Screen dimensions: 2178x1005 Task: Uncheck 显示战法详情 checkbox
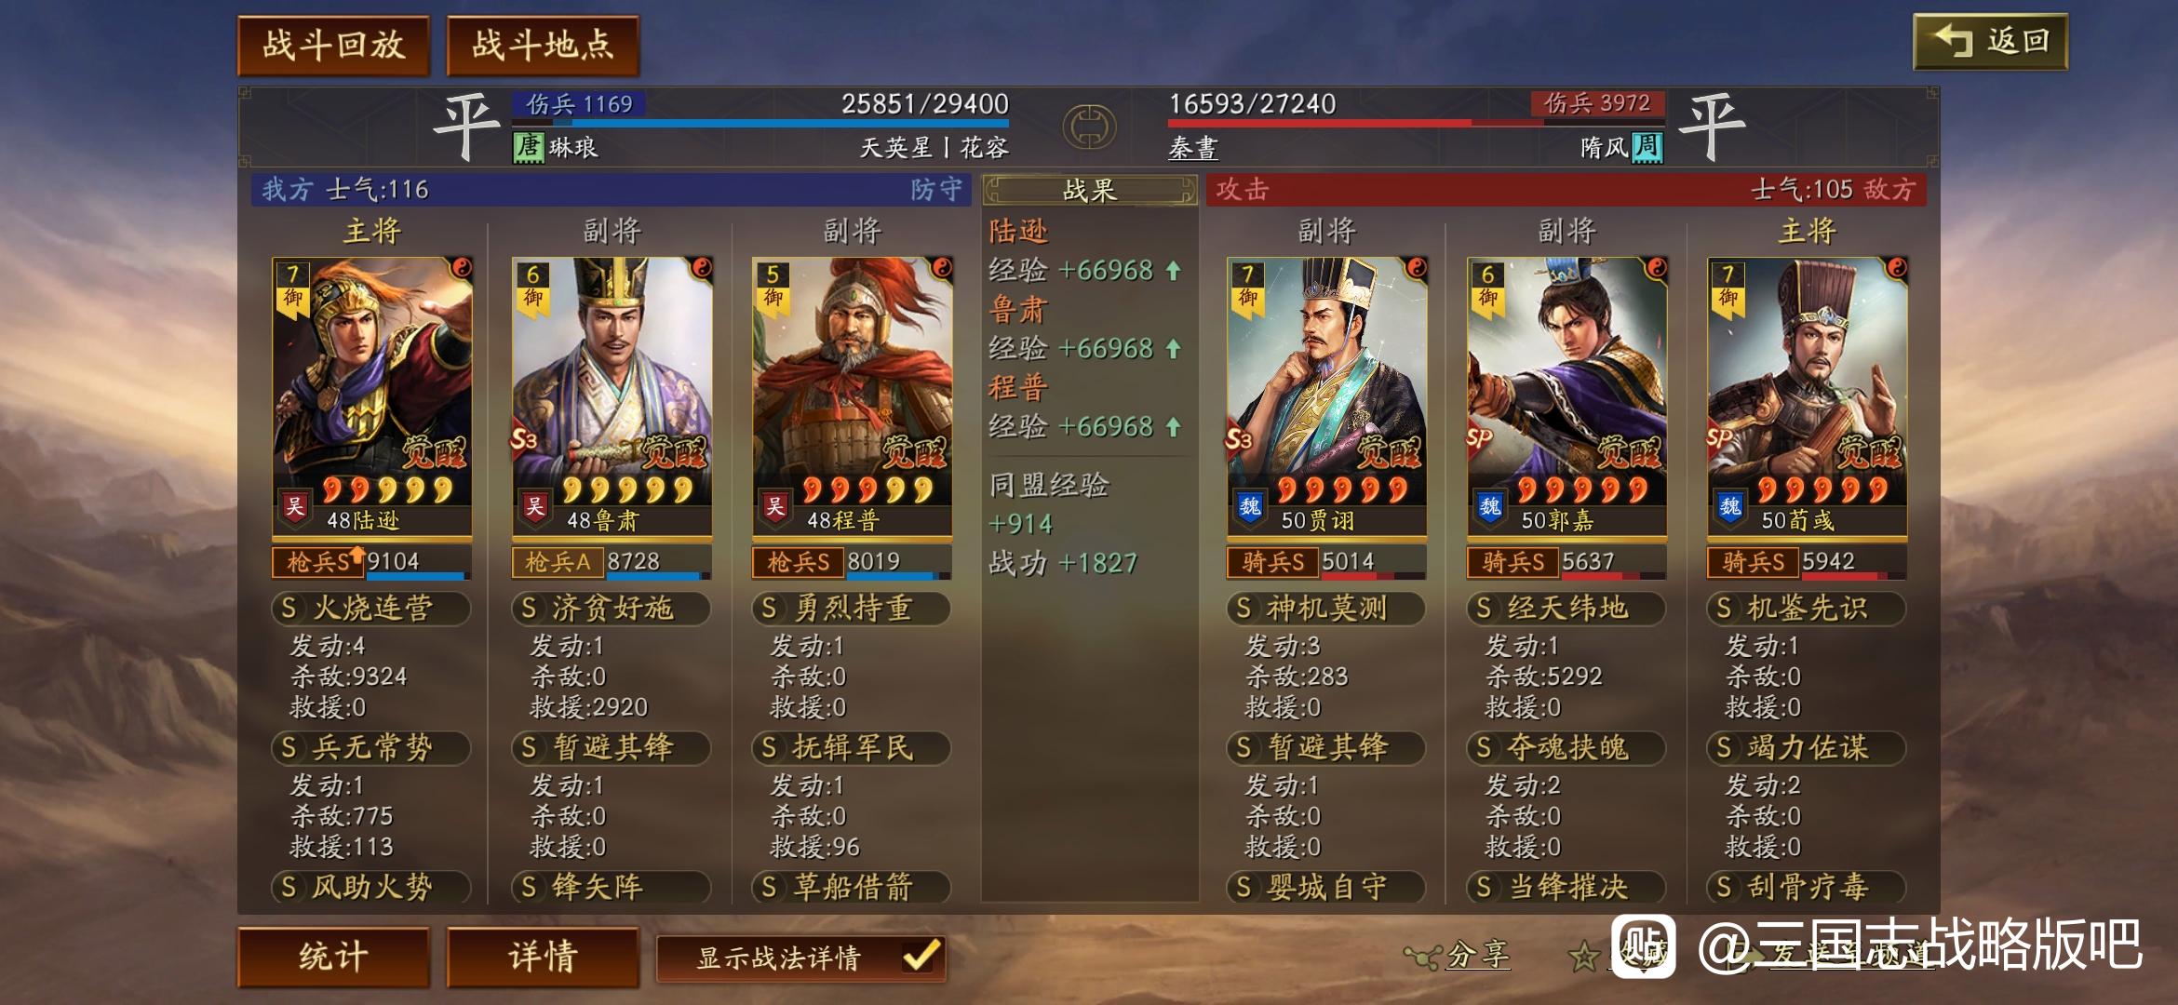pos(921,957)
